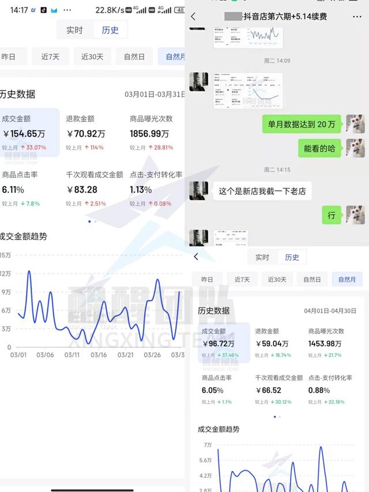
Task: Tap the back arrow in the chat header
Action: click(x=193, y=17)
